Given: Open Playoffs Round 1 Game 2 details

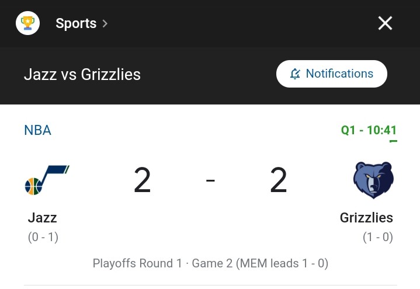Looking at the screenshot, I should [210, 263].
